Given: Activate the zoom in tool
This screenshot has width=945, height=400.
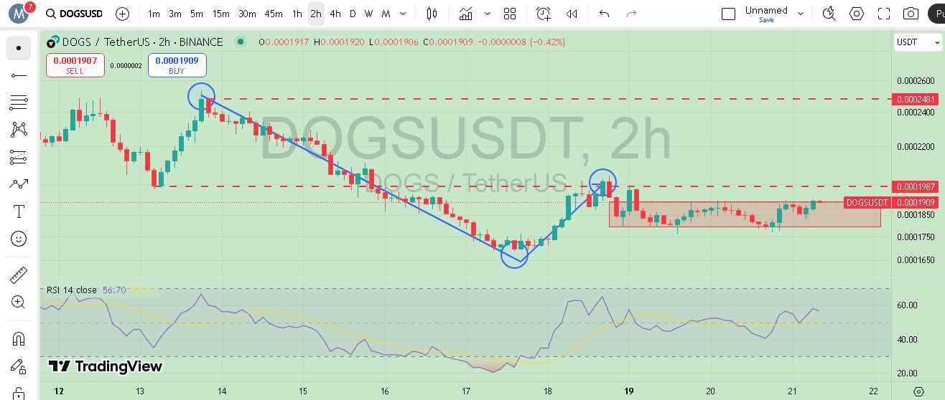Looking at the screenshot, I should click(19, 302).
